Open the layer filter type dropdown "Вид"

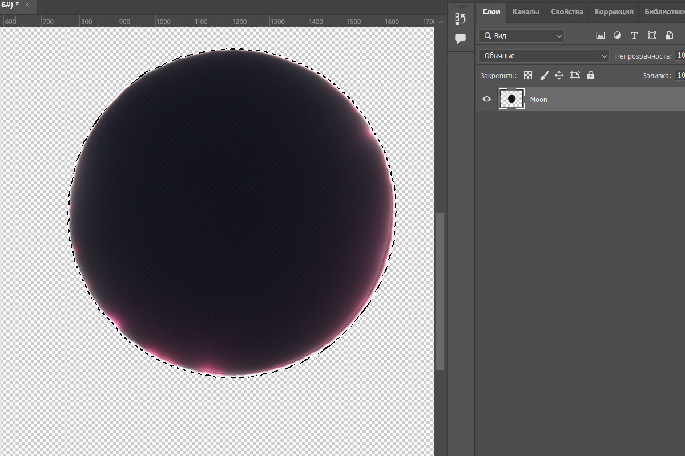coord(522,35)
